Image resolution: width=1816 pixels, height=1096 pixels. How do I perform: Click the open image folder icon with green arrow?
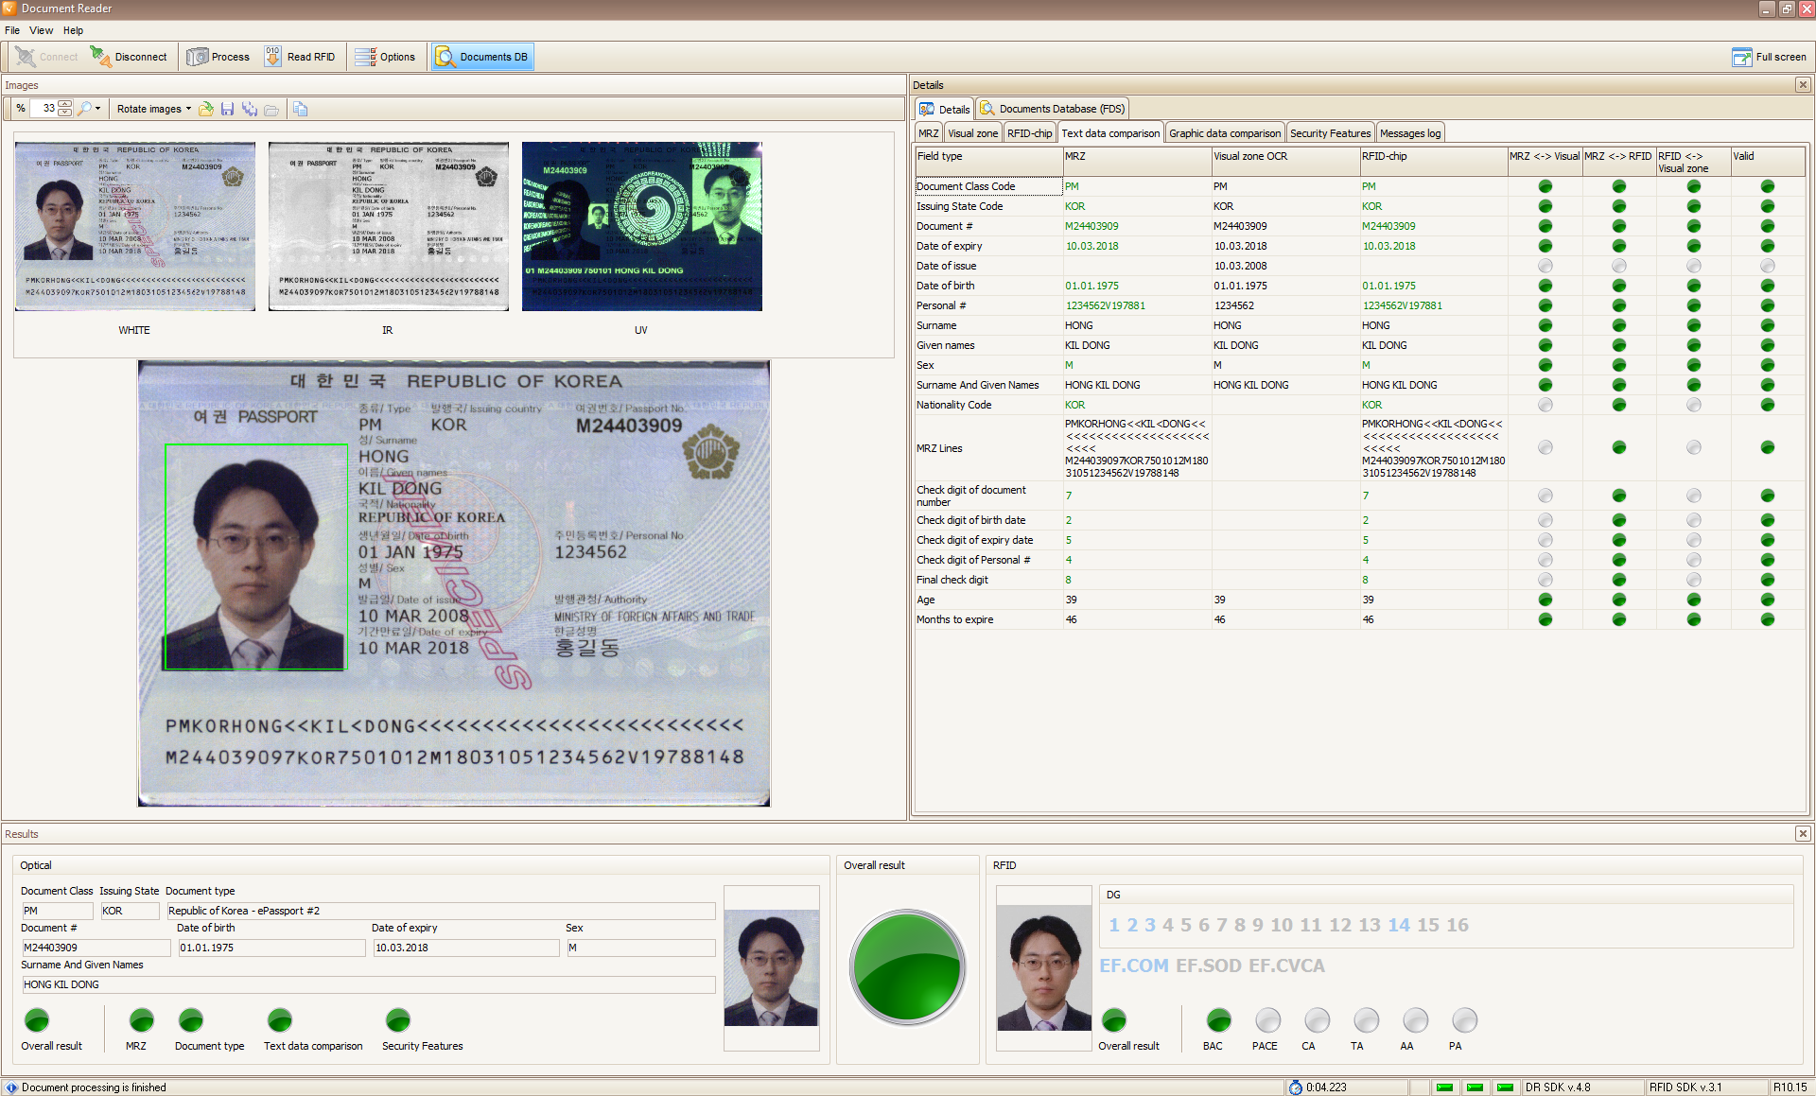[x=205, y=109]
